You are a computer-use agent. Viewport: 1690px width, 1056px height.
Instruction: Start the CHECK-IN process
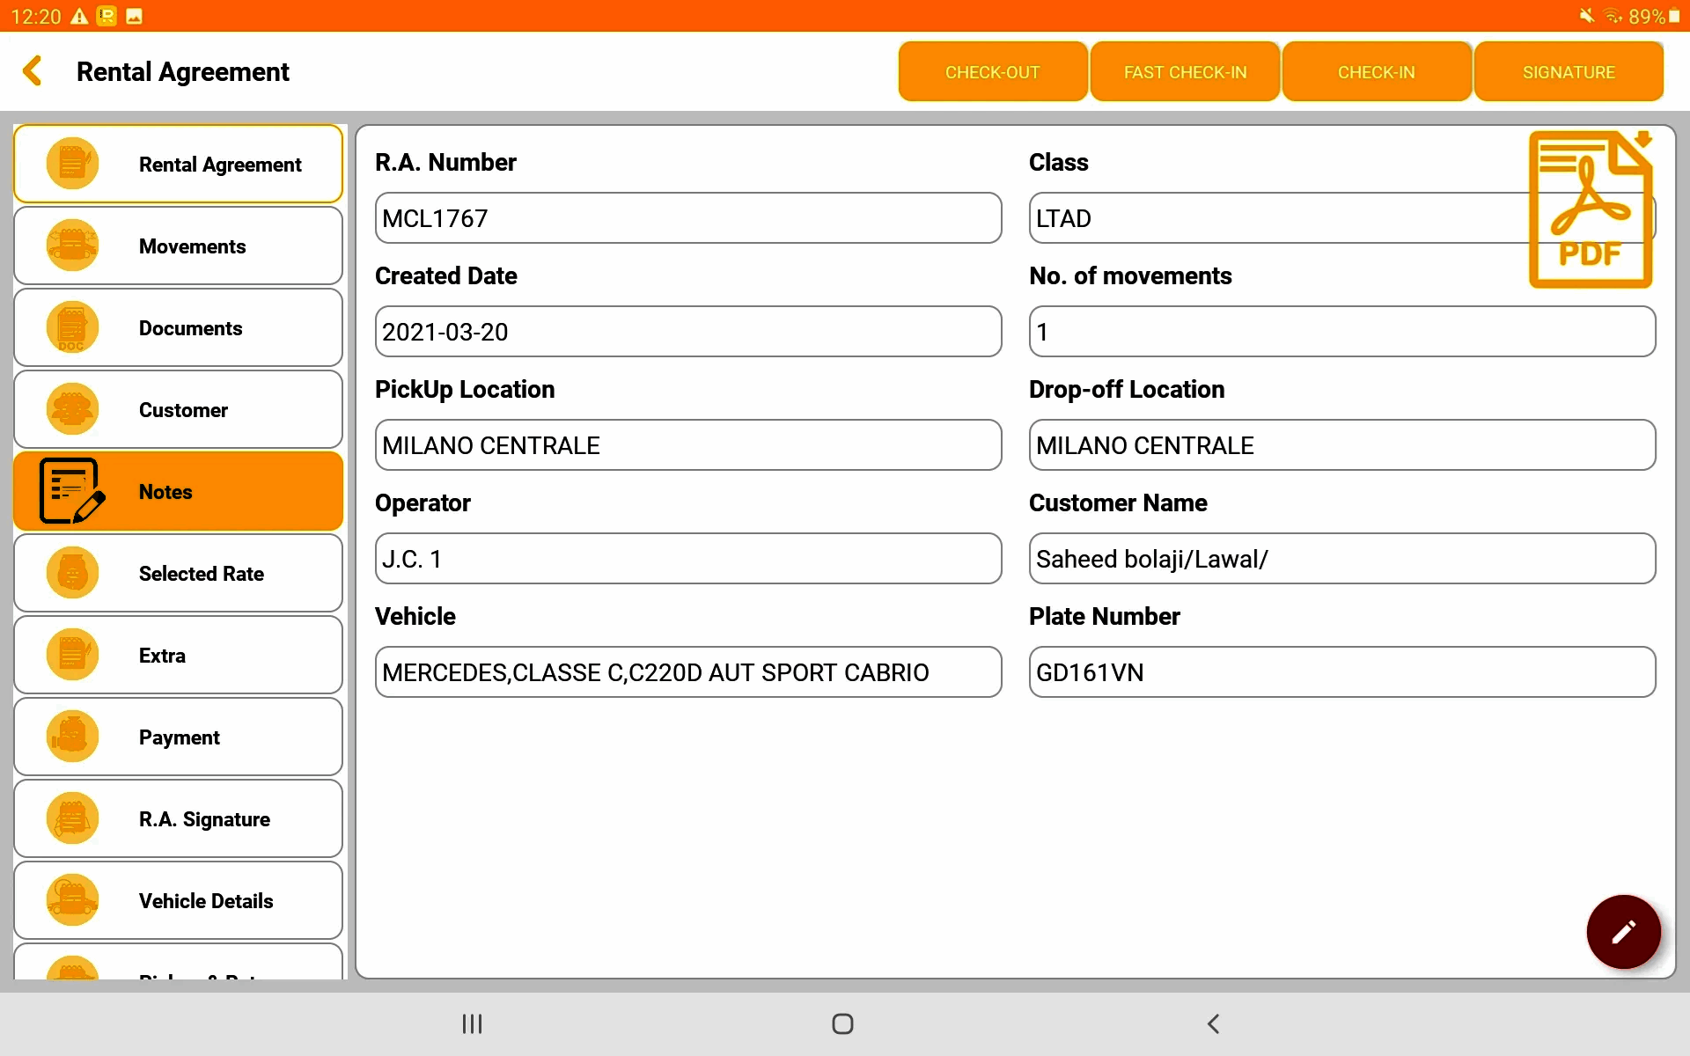pyautogui.click(x=1376, y=72)
